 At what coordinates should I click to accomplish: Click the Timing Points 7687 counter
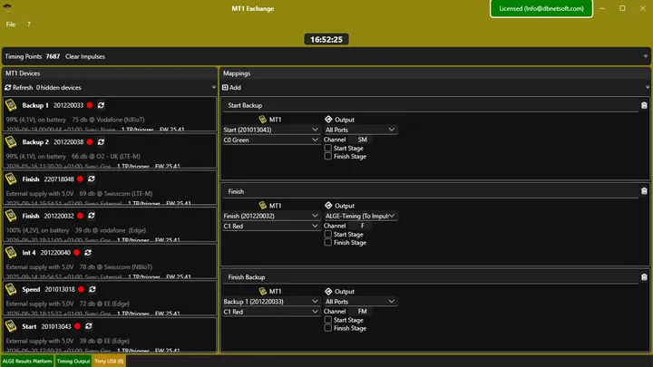(33, 56)
